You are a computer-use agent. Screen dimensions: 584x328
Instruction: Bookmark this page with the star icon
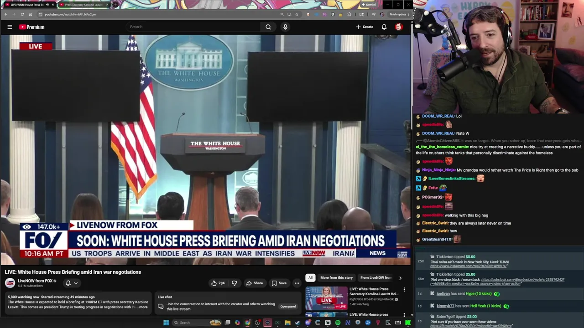(x=297, y=14)
